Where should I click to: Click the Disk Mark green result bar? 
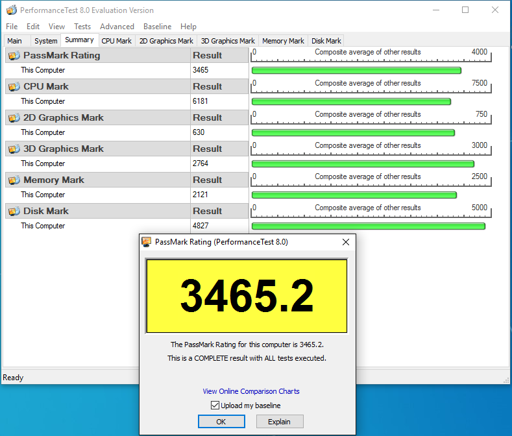[x=369, y=226]
